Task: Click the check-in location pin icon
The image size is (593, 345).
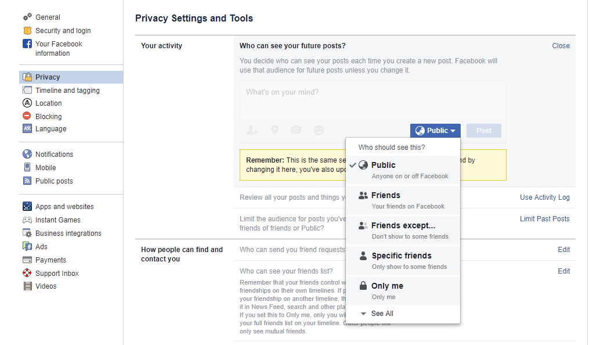Action: pyautogui.click(x=275, y=130)
